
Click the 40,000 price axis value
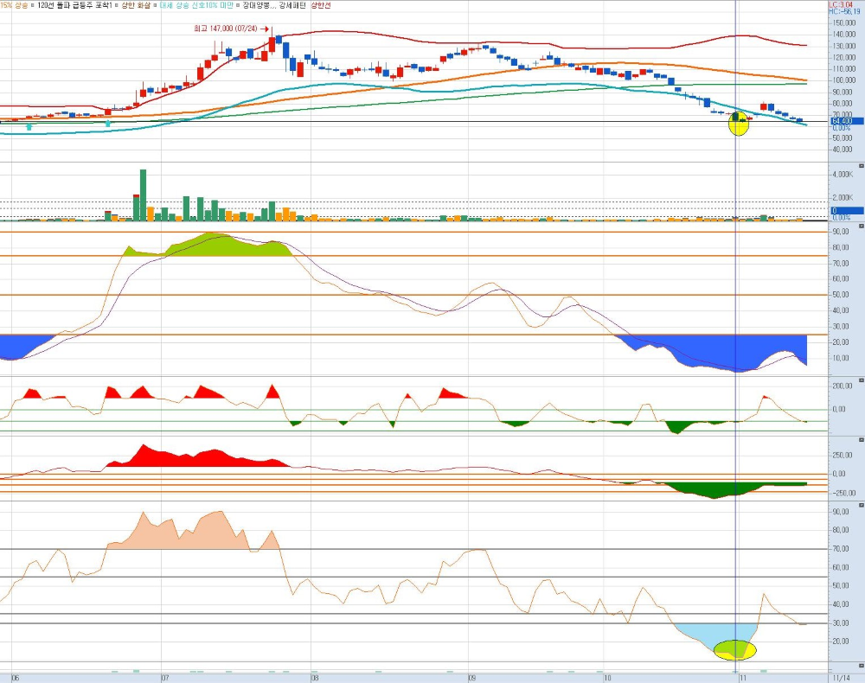coord(844,150)
